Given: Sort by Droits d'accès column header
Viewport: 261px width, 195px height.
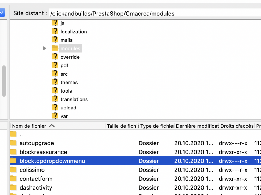Looking at the screenshot, I should [236, 126].
